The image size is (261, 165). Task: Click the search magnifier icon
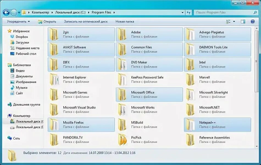[255, 12]
